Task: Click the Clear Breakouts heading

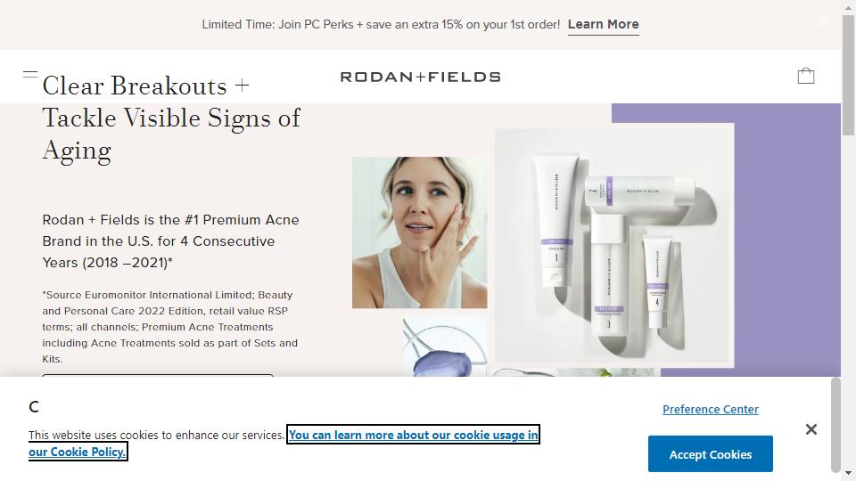Action: pos(171,118)
